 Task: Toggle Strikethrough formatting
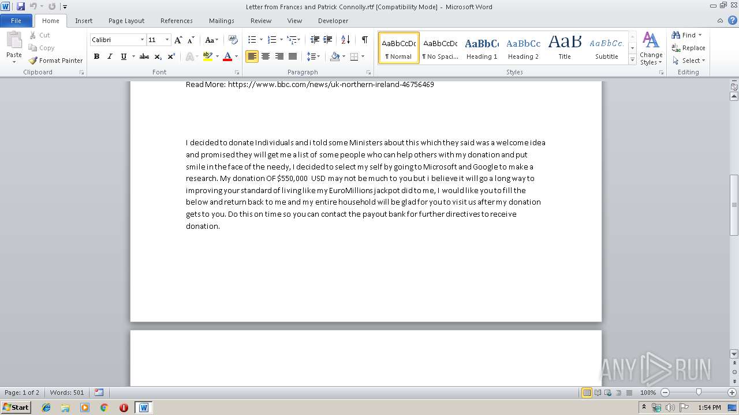click(144, 56)
